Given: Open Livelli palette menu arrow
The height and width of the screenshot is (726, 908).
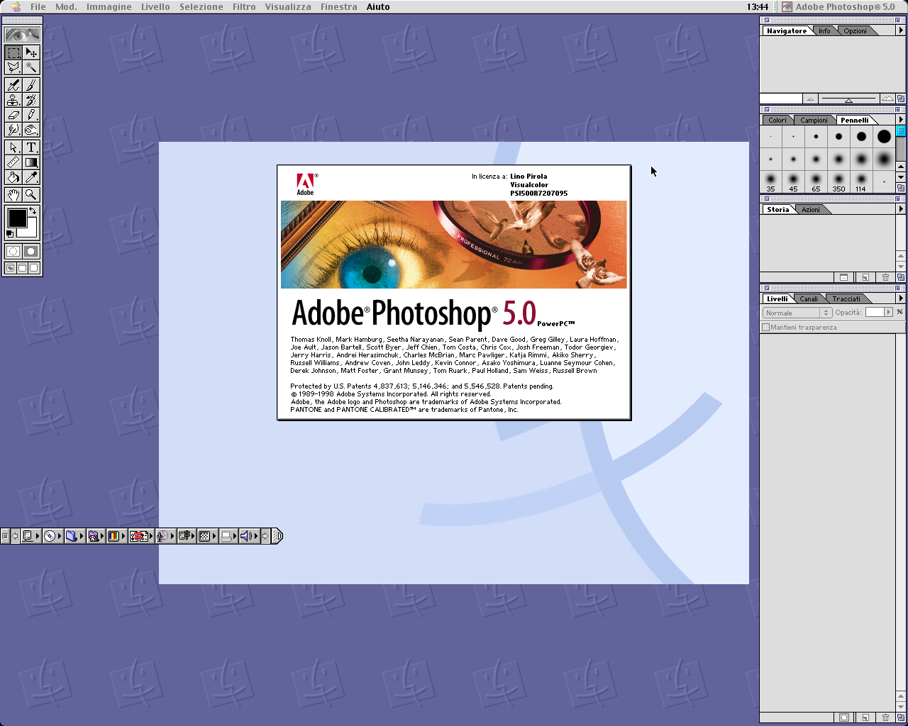Looking at the screenshot, I should coord(901,298).
